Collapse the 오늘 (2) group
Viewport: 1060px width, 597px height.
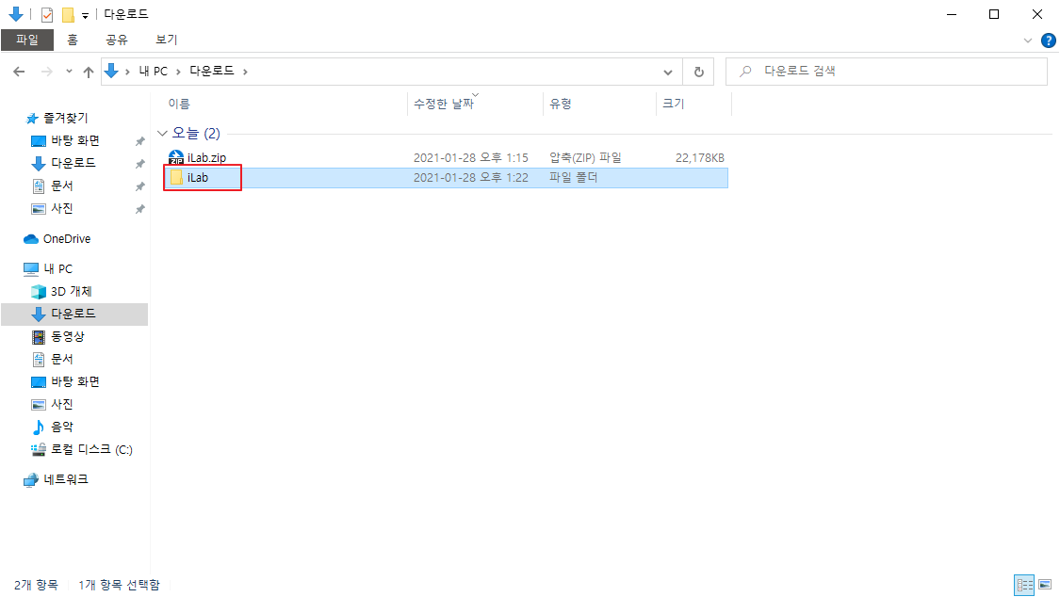click(x=162, y=134)
